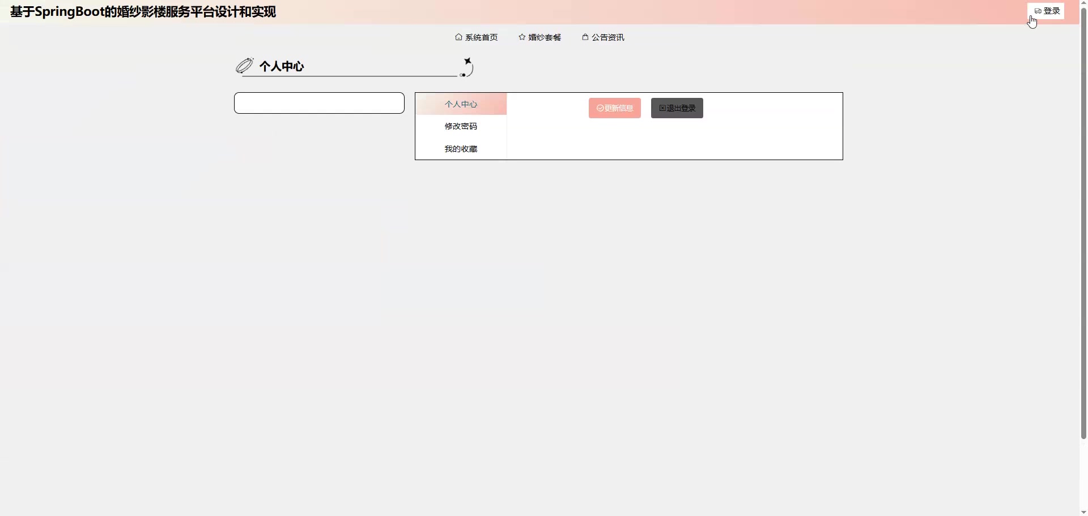The height and width of the screenshot is (516, 1088).
Task: Select 我的收藏 in the sidebar
Action: tap(460, 148)
